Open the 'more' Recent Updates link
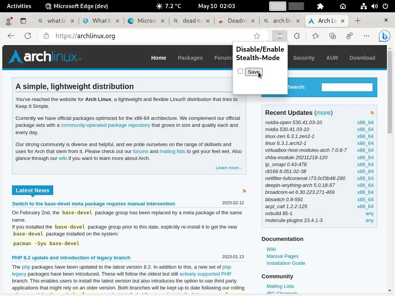Image resolution: width=395 pixels, height=296 pixels. [324, 113]
